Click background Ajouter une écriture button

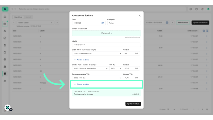tap(200, 23)
